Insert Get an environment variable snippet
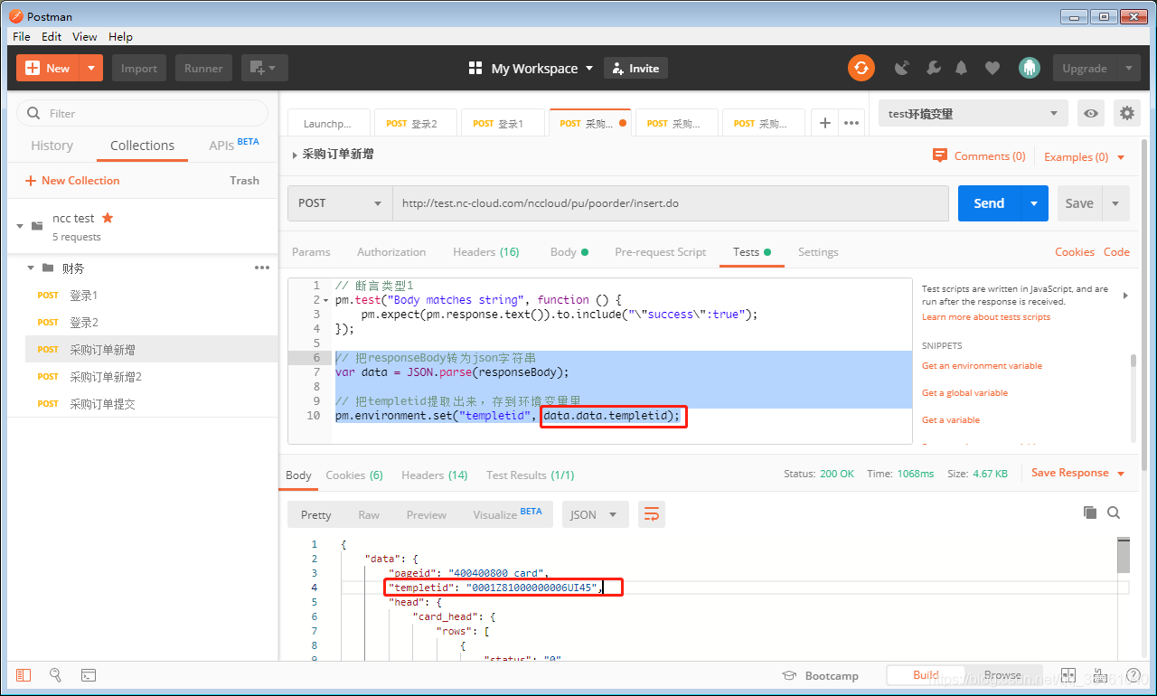Viewport: 1157px width, 696px height. [x=982, y=366]
